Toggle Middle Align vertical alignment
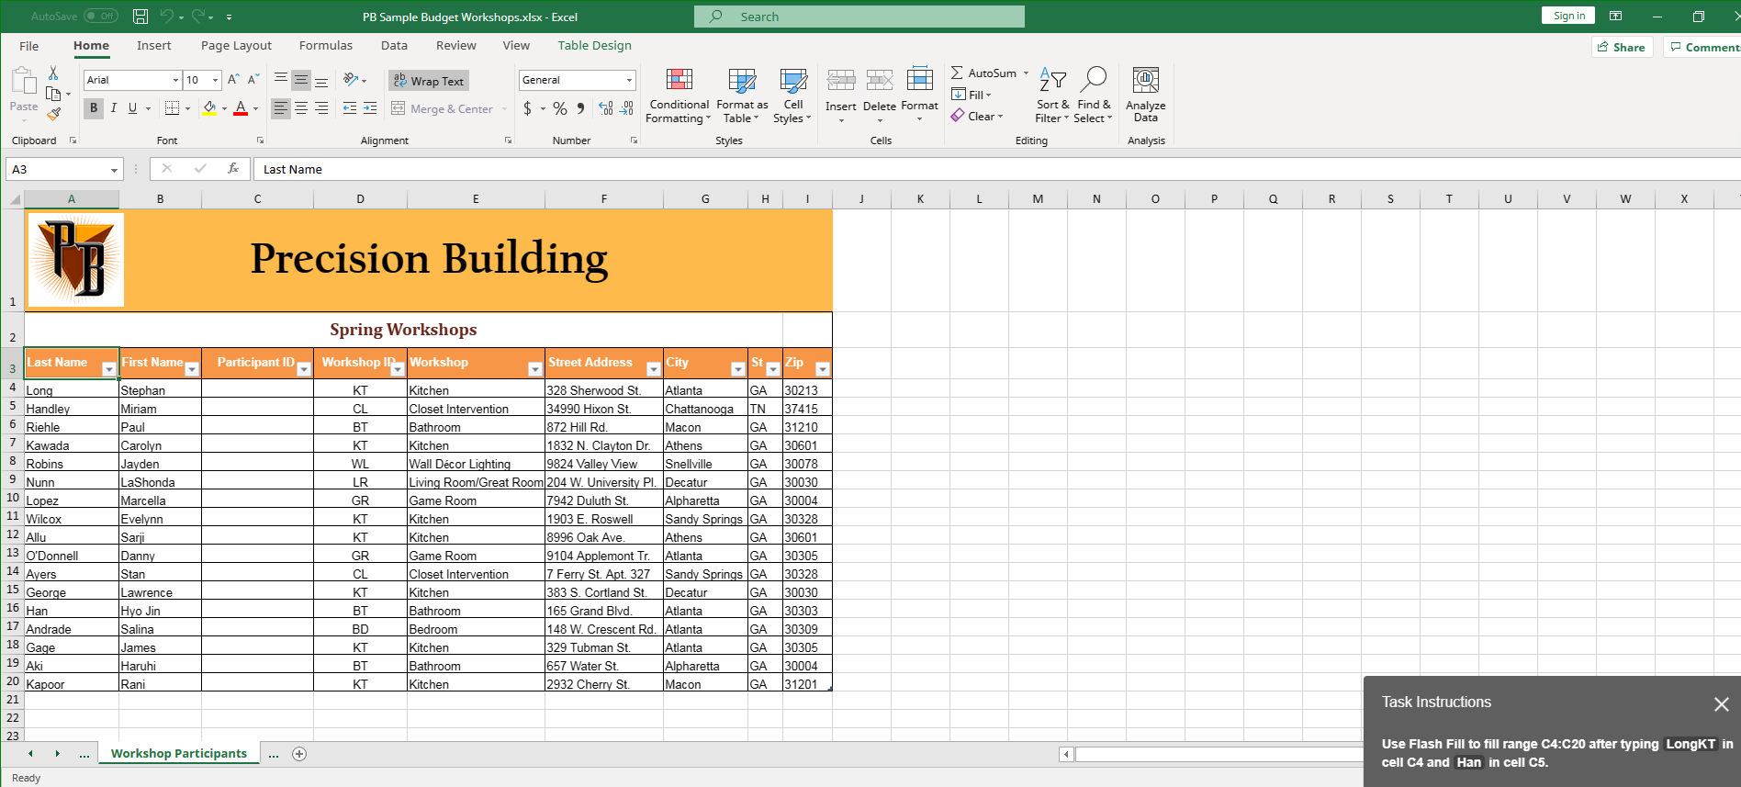This screenshot has height=787, width=1741. 301,80
